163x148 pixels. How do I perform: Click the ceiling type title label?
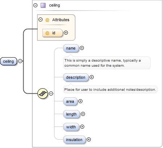54,5
